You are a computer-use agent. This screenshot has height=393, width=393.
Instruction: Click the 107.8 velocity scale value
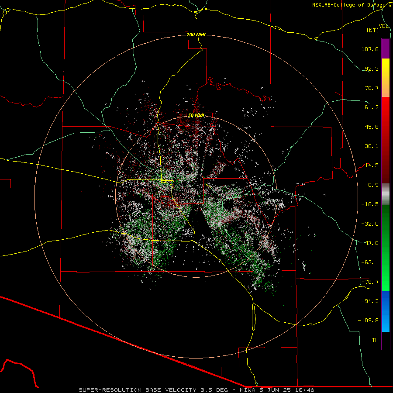coord(370,49)
